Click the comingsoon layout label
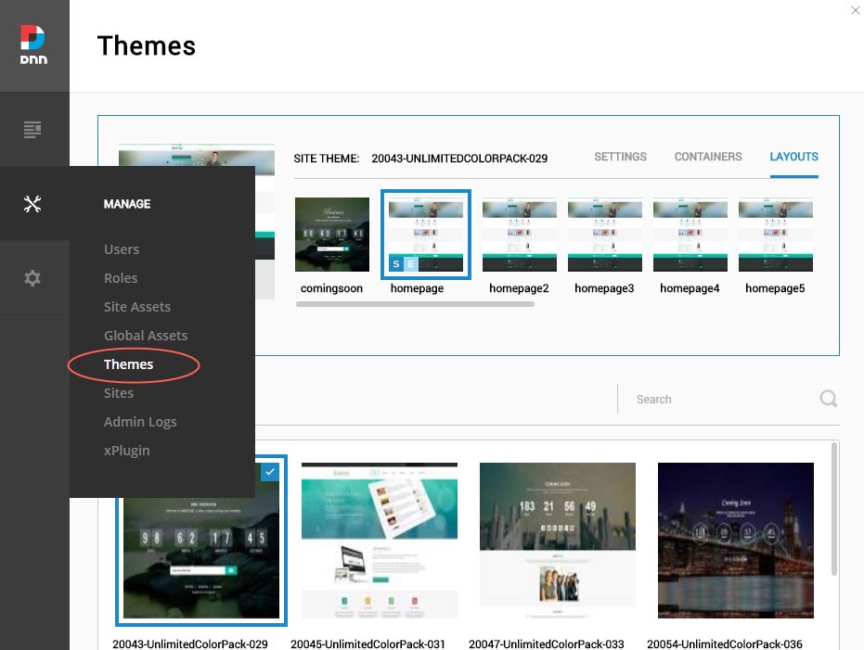864x650 pixels. pos(331,288)
